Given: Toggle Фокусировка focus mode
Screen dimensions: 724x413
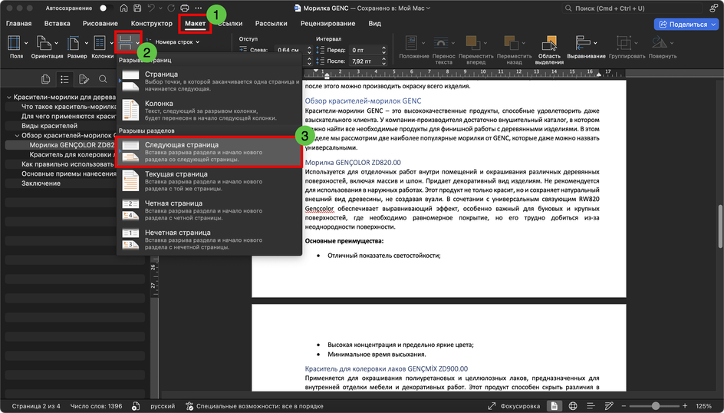Looking at the screenshot, I should [x=515, y=406].
